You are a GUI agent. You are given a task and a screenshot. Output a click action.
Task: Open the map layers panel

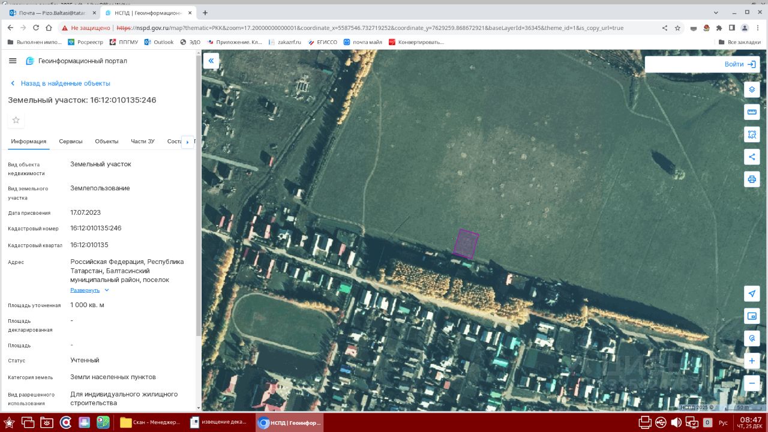752,89
